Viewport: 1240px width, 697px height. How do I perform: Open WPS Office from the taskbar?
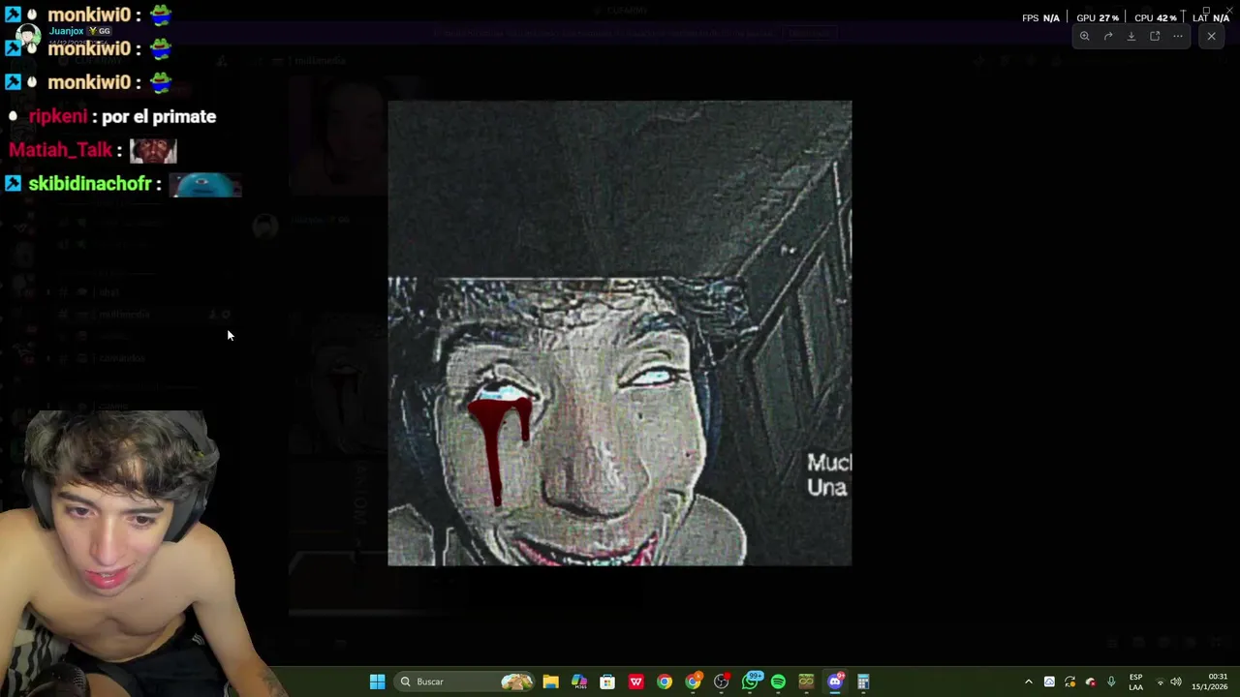[635, 682]
